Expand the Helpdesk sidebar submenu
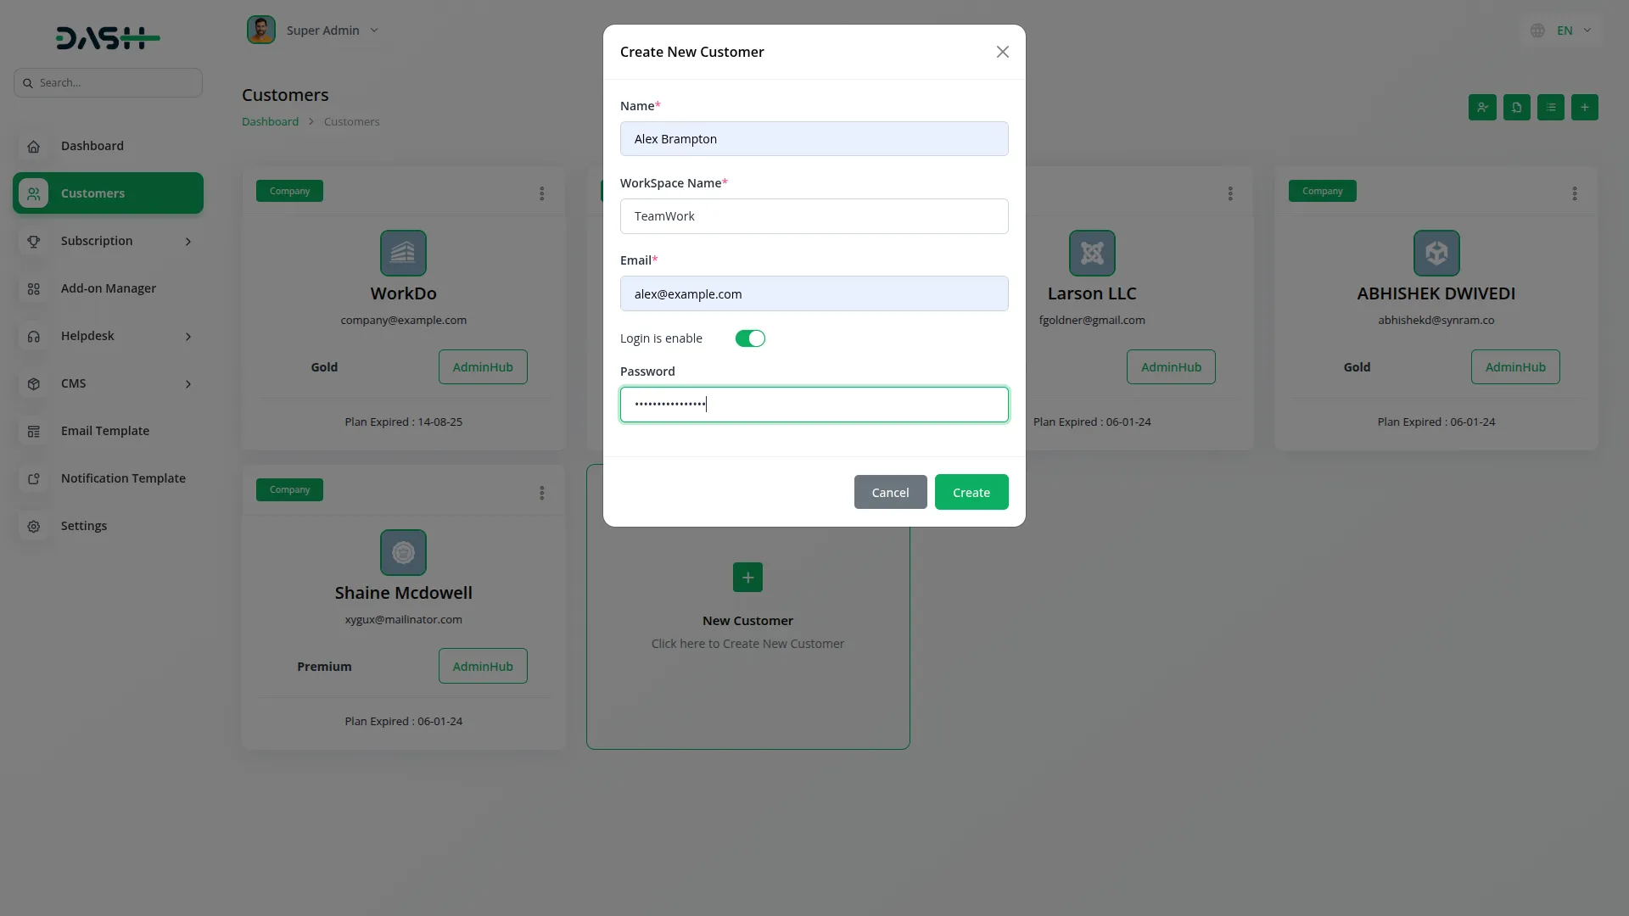Viewport: 1629px width, 916px height. coord(108,336)
